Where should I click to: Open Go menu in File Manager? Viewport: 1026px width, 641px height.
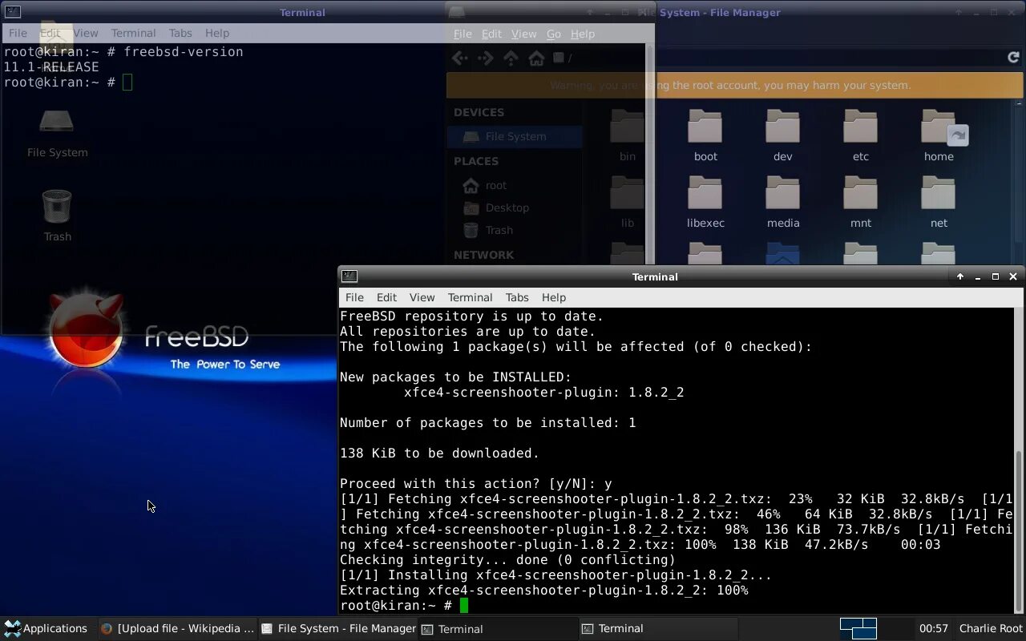coord(554,34)
